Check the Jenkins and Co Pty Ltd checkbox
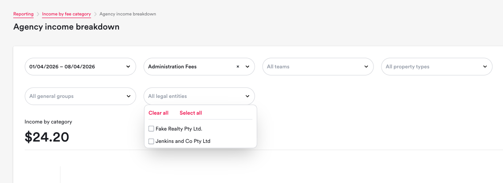The image size is (503, 183). [x=151, y=141]
